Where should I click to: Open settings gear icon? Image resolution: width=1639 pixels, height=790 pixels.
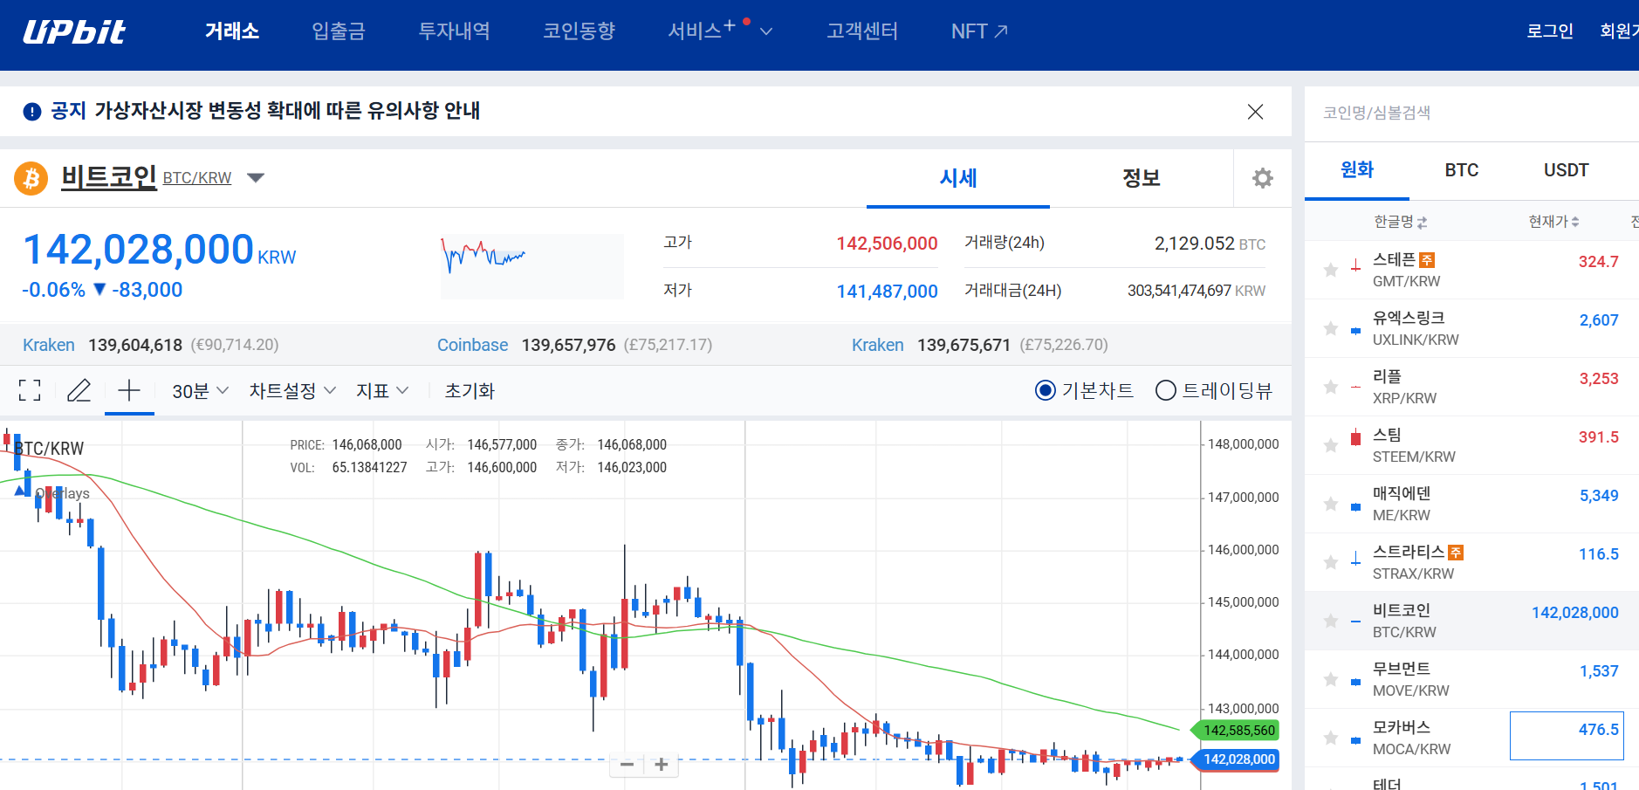click(1263, 178)
